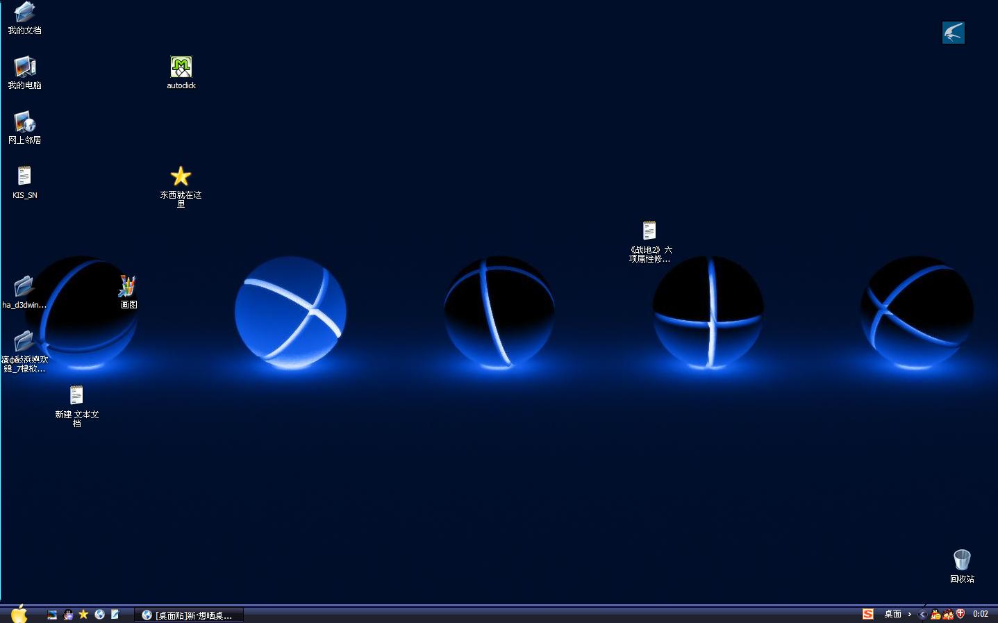
Task: Launch the globe browser from quick launch
Action: click(x=99, y=615)
